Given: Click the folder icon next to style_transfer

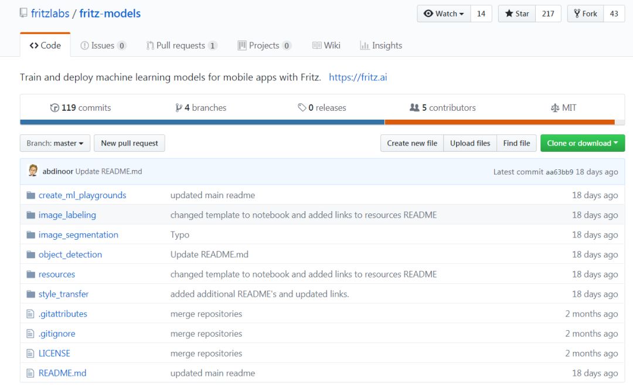Looking at the screenshot, I should click(31, 294).
